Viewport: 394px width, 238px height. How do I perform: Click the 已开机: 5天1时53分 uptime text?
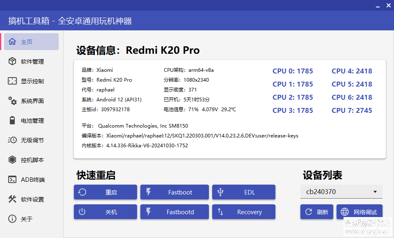[187, 100]
